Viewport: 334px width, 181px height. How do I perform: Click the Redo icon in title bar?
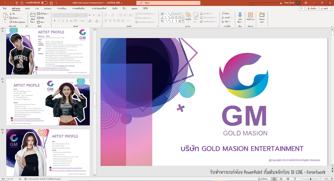tap(11, 3)
